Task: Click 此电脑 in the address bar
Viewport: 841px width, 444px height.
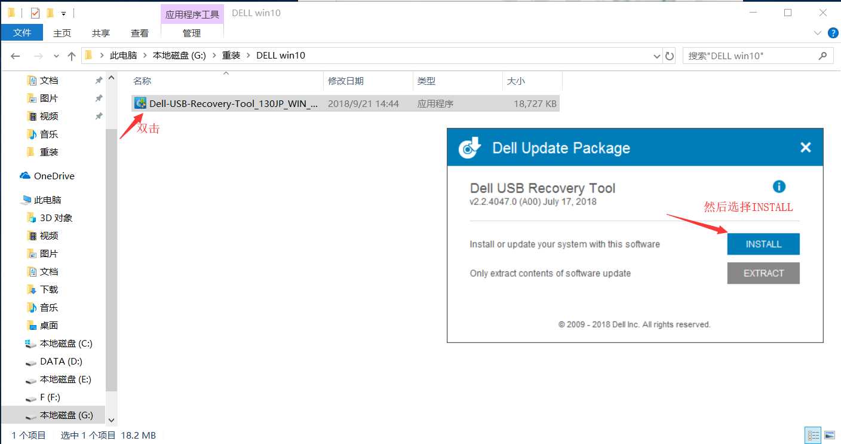Action: [x=124, y=55]
